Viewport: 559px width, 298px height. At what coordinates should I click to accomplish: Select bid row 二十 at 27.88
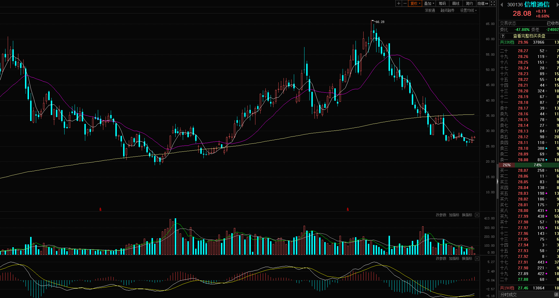point(529,279)
